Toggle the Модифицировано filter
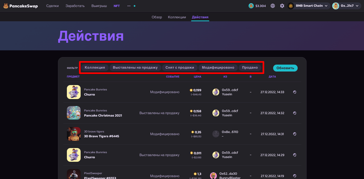This screenshot has width=364, height=179. click(x=218, y=68)
